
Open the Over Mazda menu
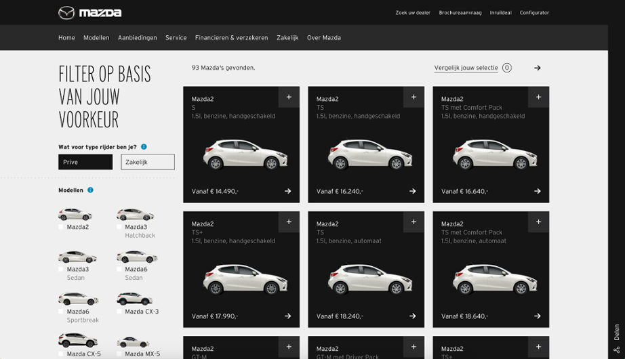point(323,38)
